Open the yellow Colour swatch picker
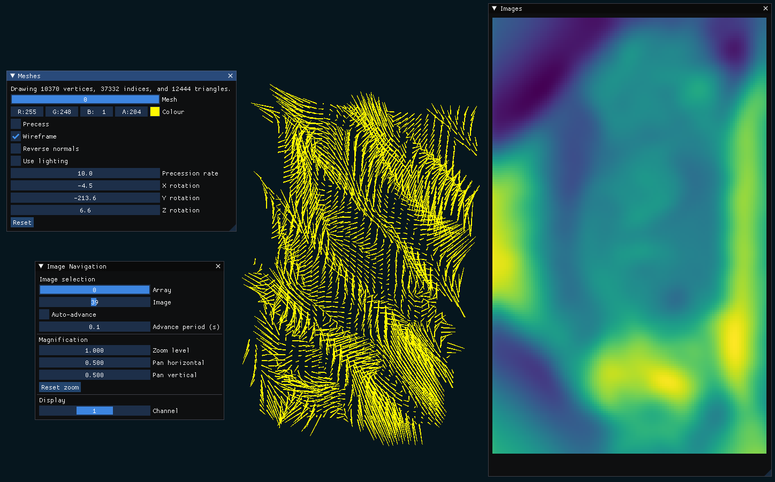This screenshot has height=482, width=775. 155,111
